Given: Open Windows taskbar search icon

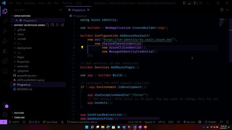Looking at the screenshot, I should coord(92,127).
